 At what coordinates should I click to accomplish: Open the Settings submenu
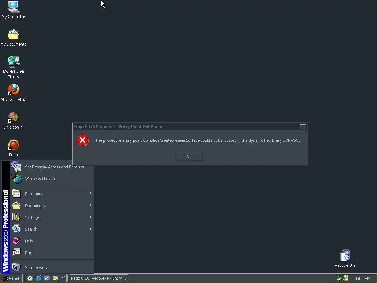click(51, 217)
